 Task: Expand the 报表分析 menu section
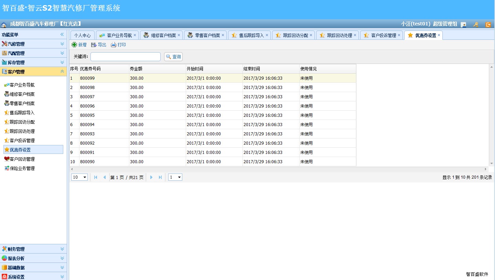(33, 258)
